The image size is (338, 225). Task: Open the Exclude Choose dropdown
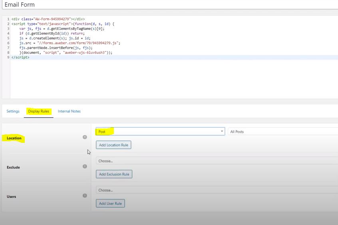[217, 161]
